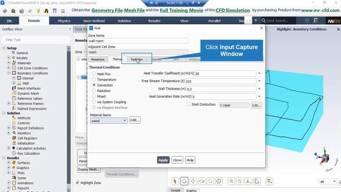
Task: Click the zoom out magnifier icon
Action: pos(240,181)
